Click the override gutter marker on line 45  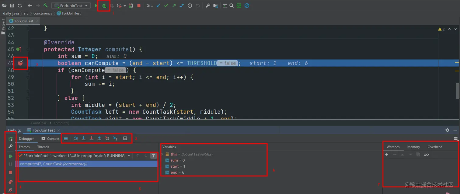tap(19, 49)
